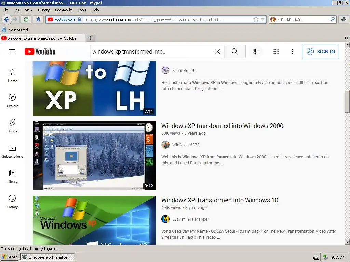Screen dimensions: 350x262
Task: Click the on-screen keyboard tray icon
Action: [316, 257]
